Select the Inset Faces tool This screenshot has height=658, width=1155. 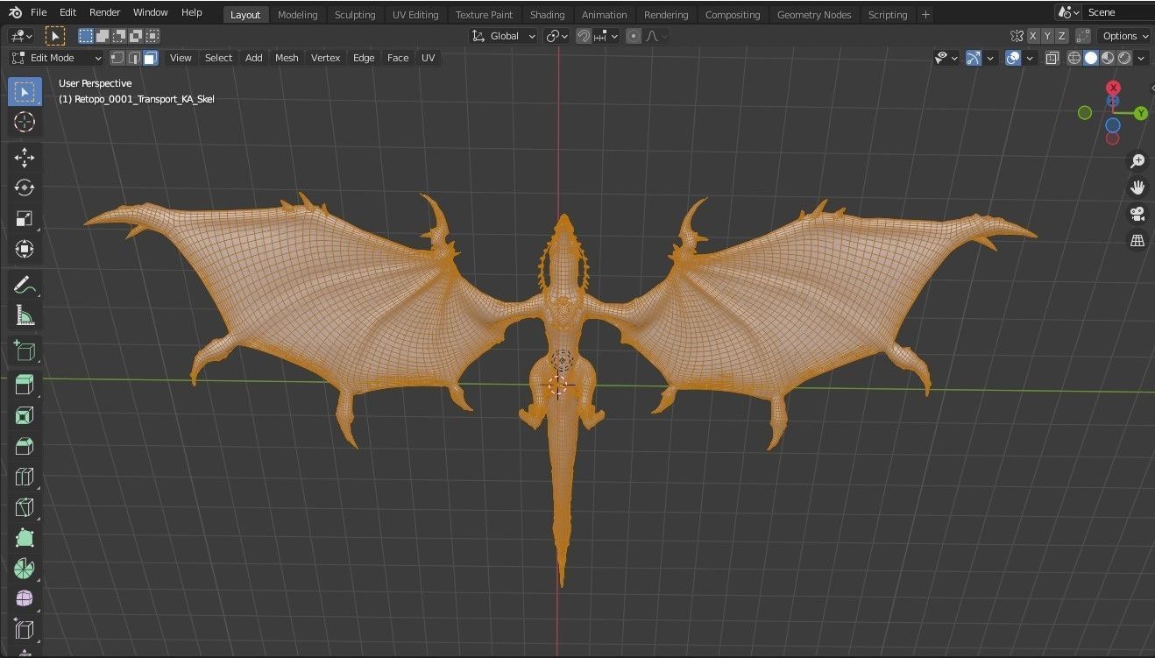point(25,416)
